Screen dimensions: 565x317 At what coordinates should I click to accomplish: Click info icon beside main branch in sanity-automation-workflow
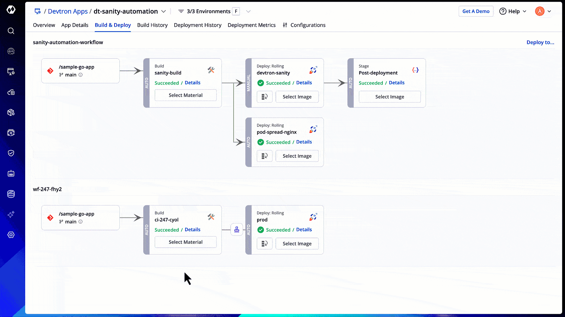click(80, 75)
